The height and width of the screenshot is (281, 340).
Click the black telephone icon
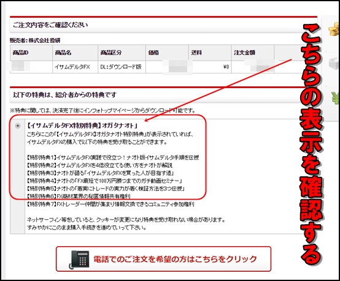pyautogui.click(x=79, y=260)
